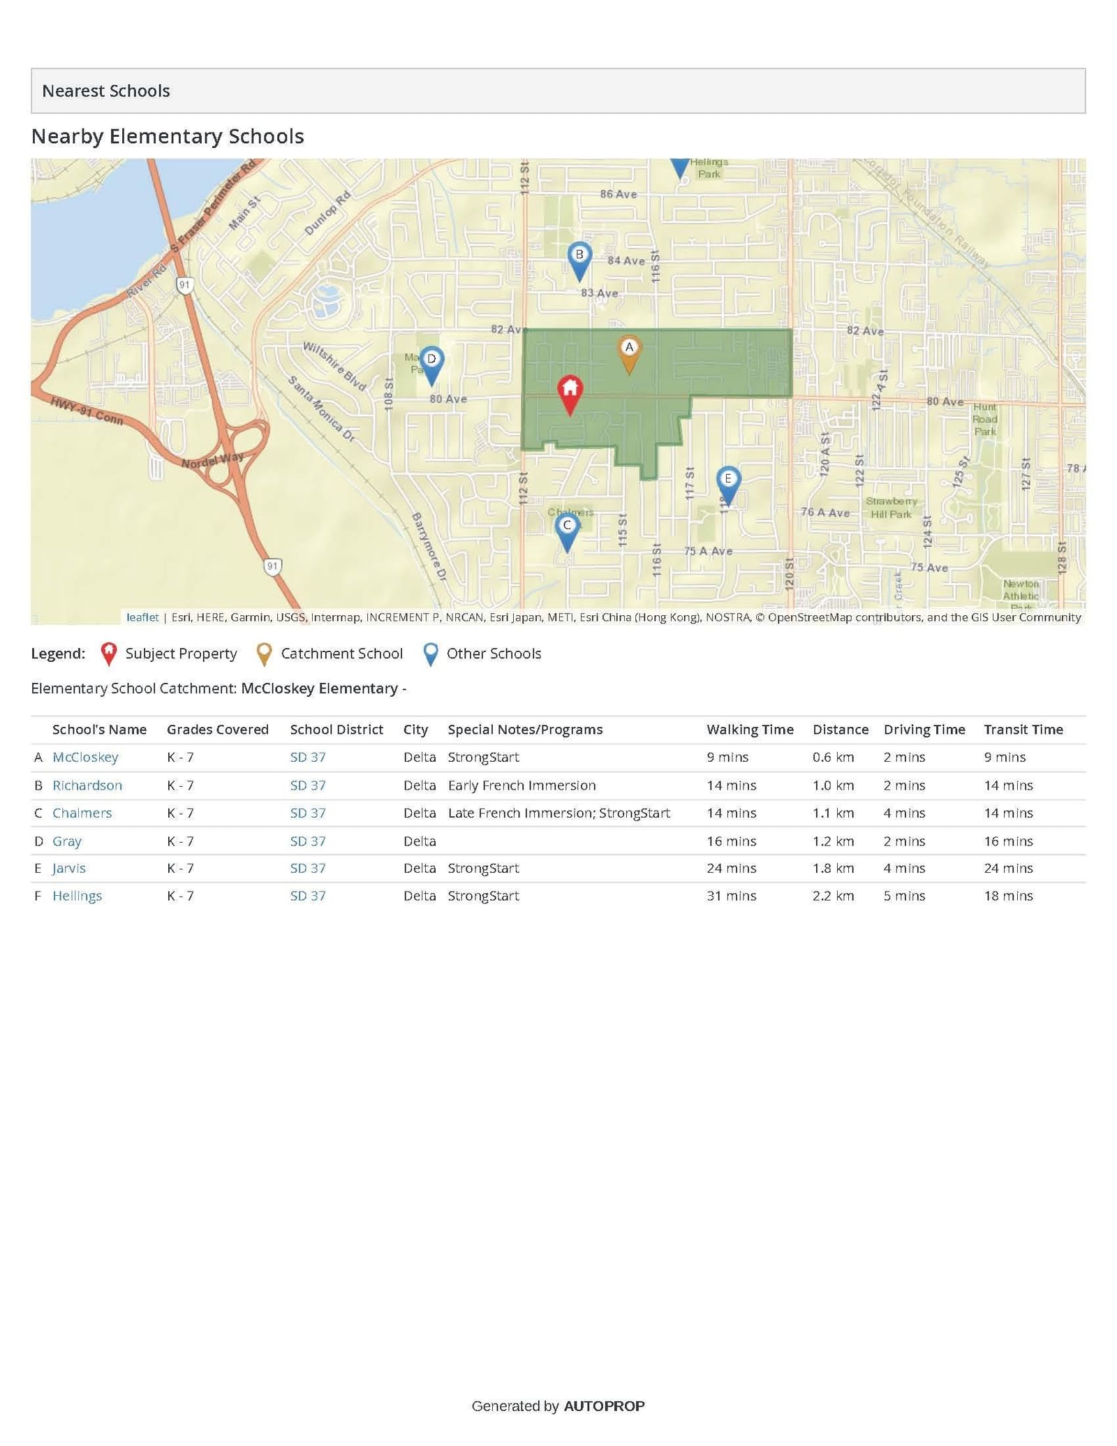
Task: Click SD 37 link in Richardson row
Action: click(308, 785)
